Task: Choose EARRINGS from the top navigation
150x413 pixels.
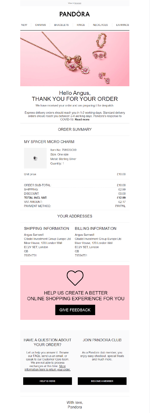Action: pyautogui.click(x=122, y=25)
